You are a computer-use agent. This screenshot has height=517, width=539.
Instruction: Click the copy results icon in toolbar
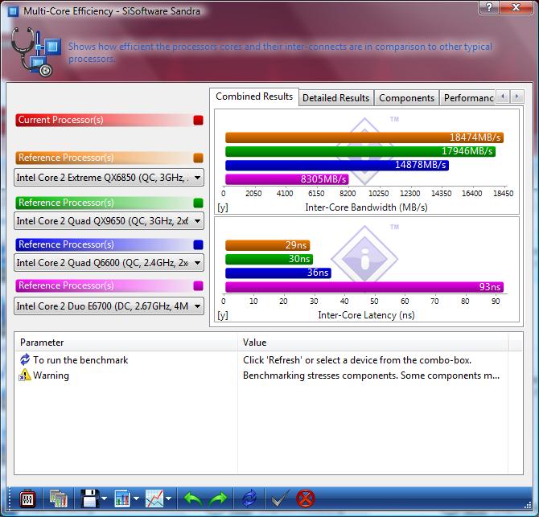(x=58, y=499)
